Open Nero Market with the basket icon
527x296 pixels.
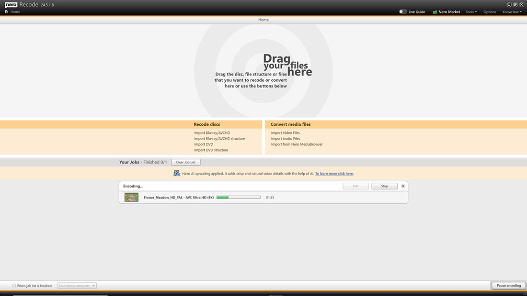coord(435,12)
